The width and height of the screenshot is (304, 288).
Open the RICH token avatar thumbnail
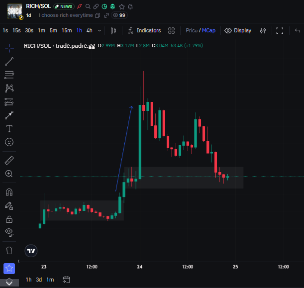click(x=14, y=11)
